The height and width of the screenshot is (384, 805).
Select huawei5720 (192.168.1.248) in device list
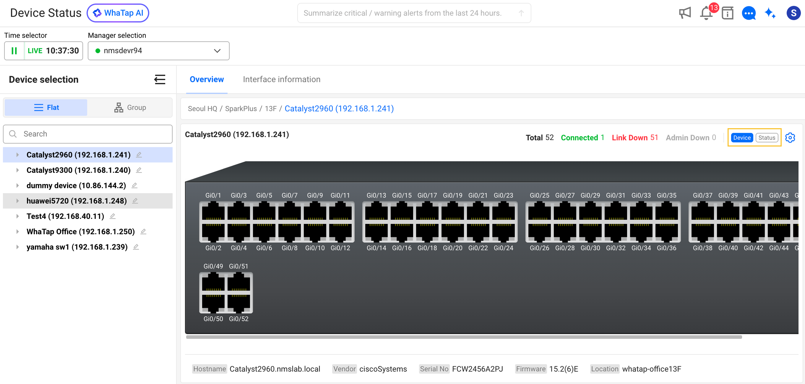tap(77, 201)
